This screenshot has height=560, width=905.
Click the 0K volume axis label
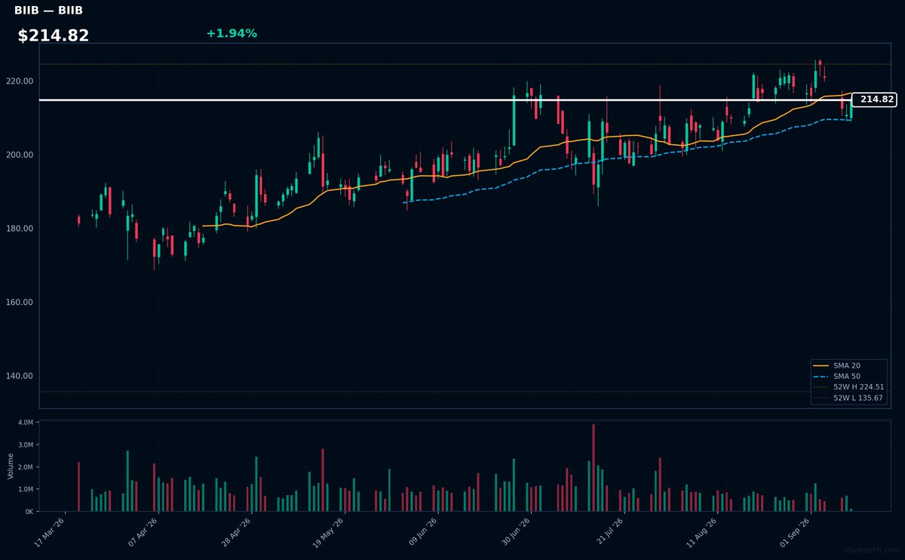coord(29,511)
